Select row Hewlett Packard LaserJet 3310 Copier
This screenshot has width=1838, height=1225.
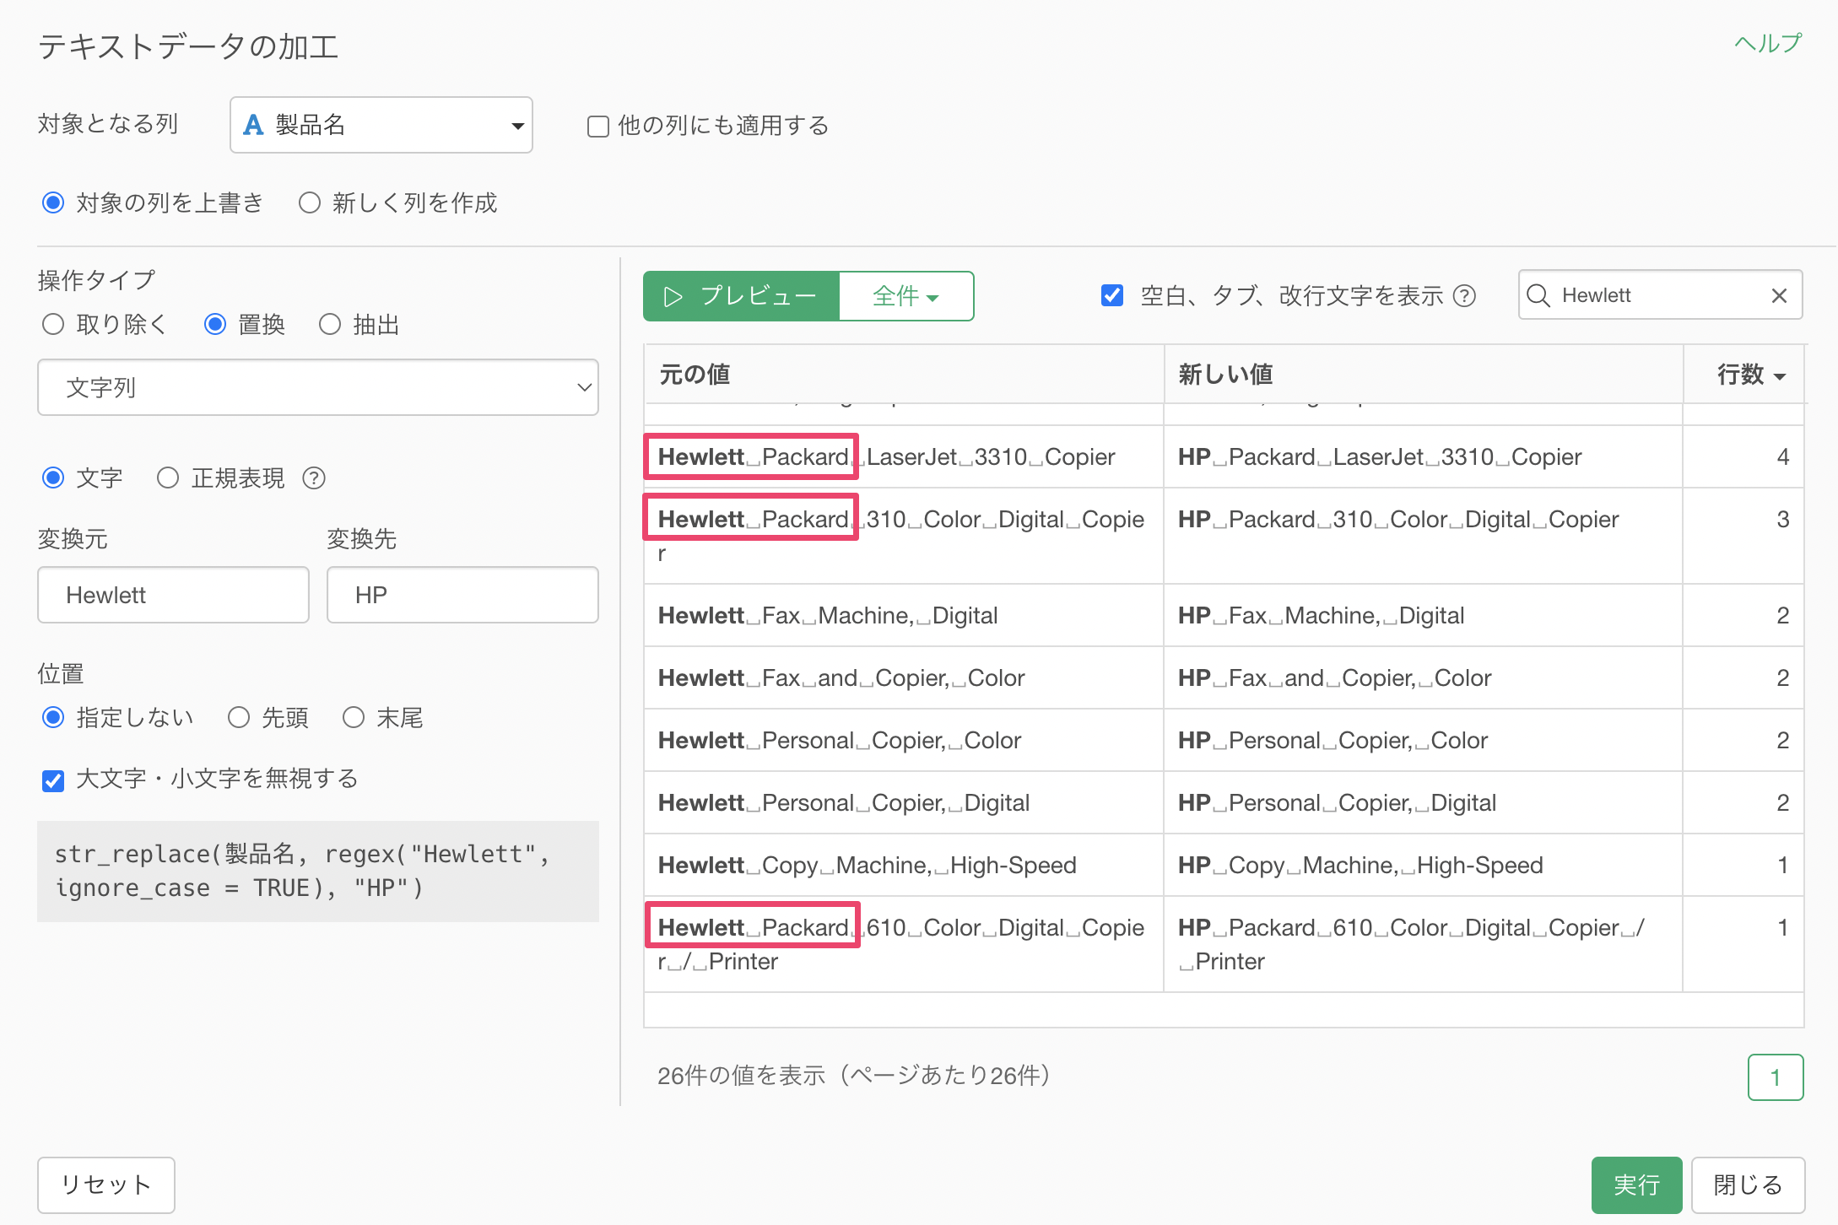click(1224, 456)
